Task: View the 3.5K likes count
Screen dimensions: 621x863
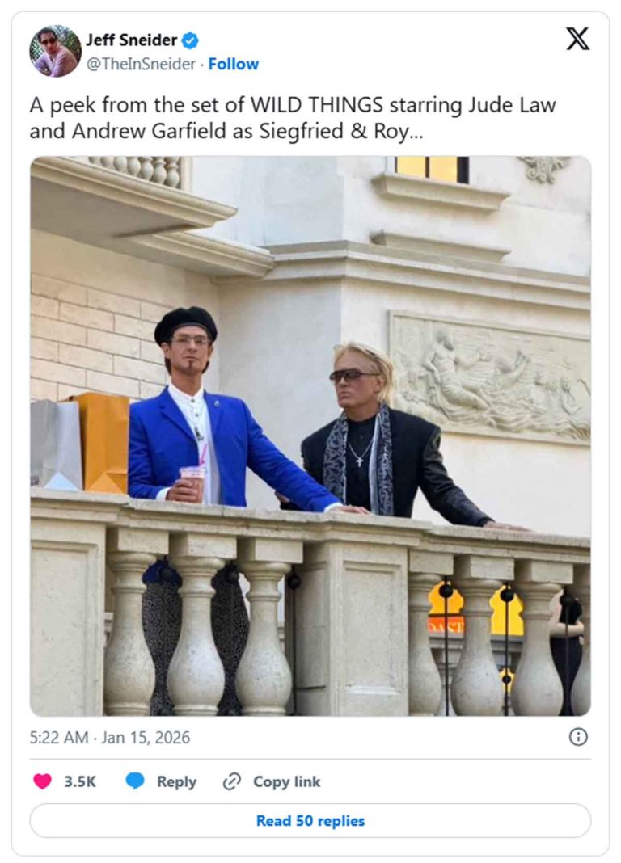Action: click(80, 781)
